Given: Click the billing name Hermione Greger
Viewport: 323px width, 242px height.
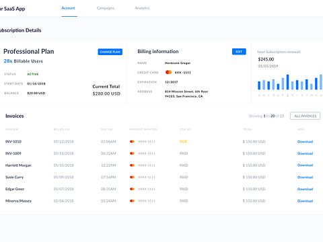Looking at the screenshot, I should [178, 63].
